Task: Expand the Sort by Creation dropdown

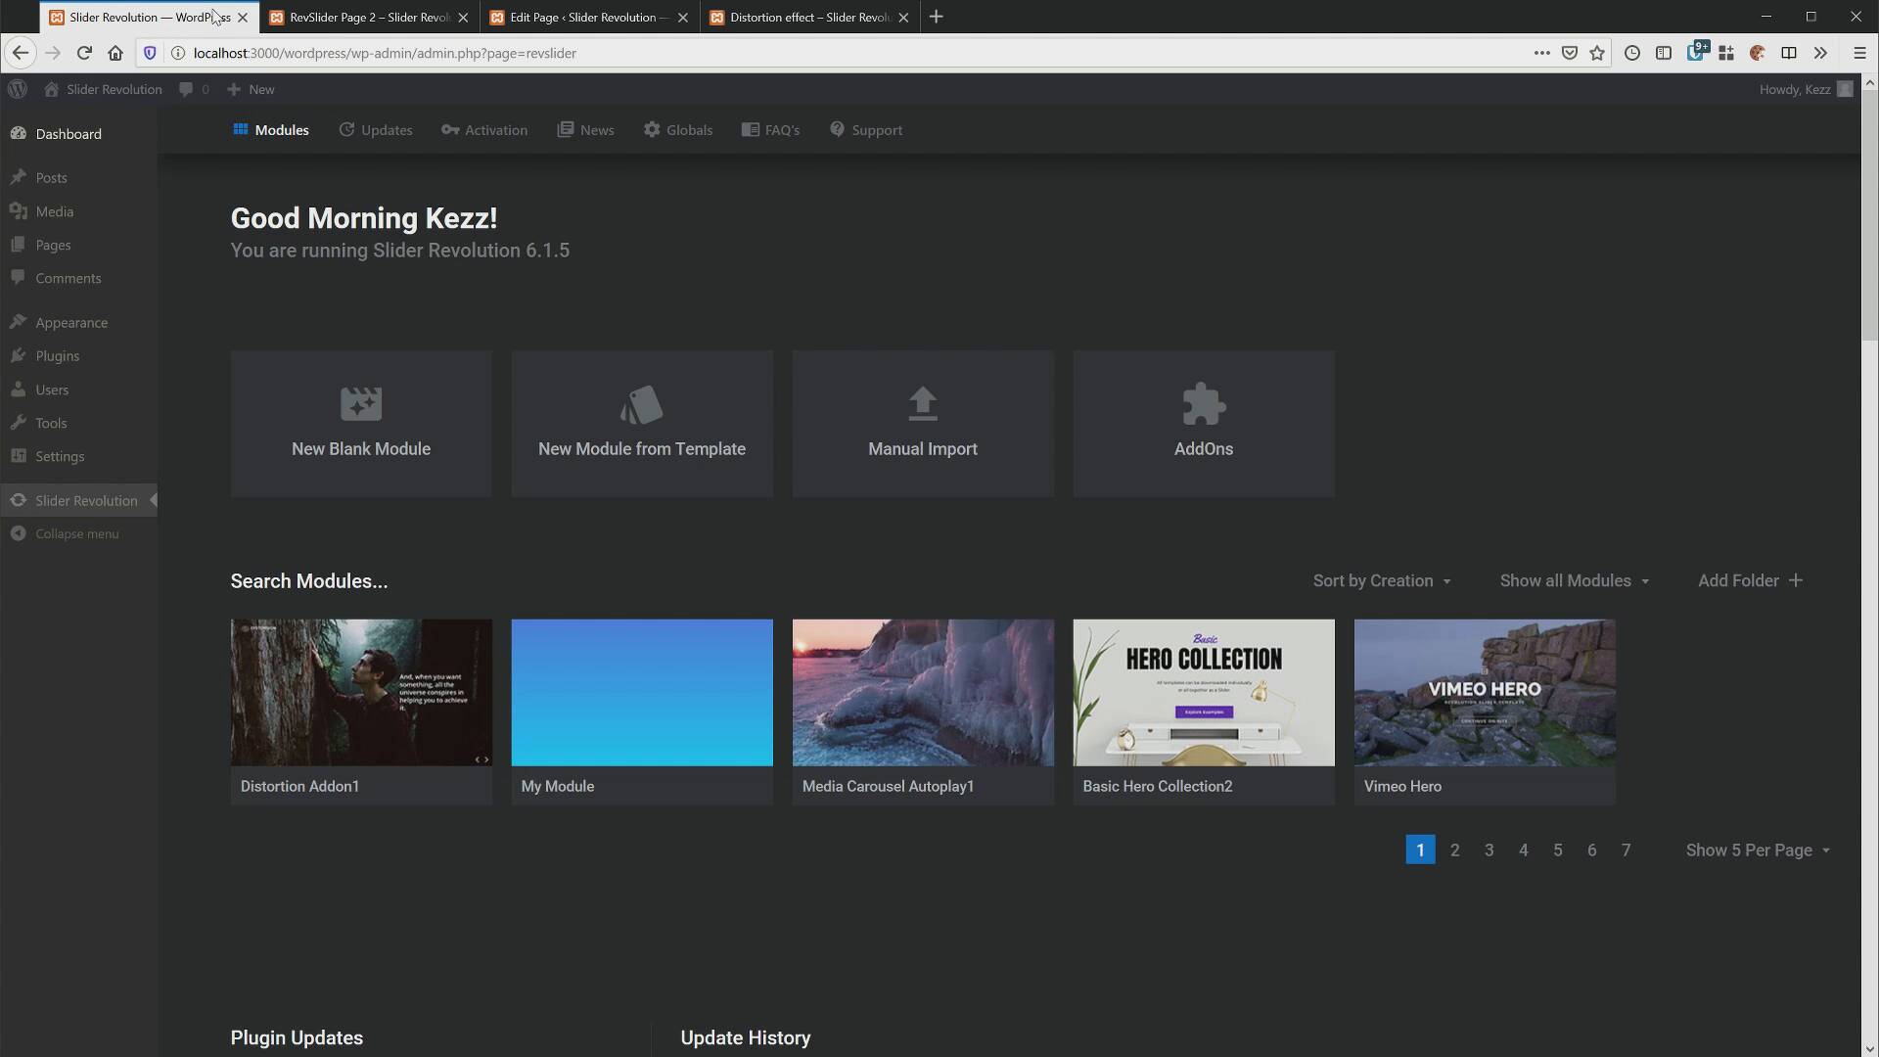Action: click(x=1381, y=581)
